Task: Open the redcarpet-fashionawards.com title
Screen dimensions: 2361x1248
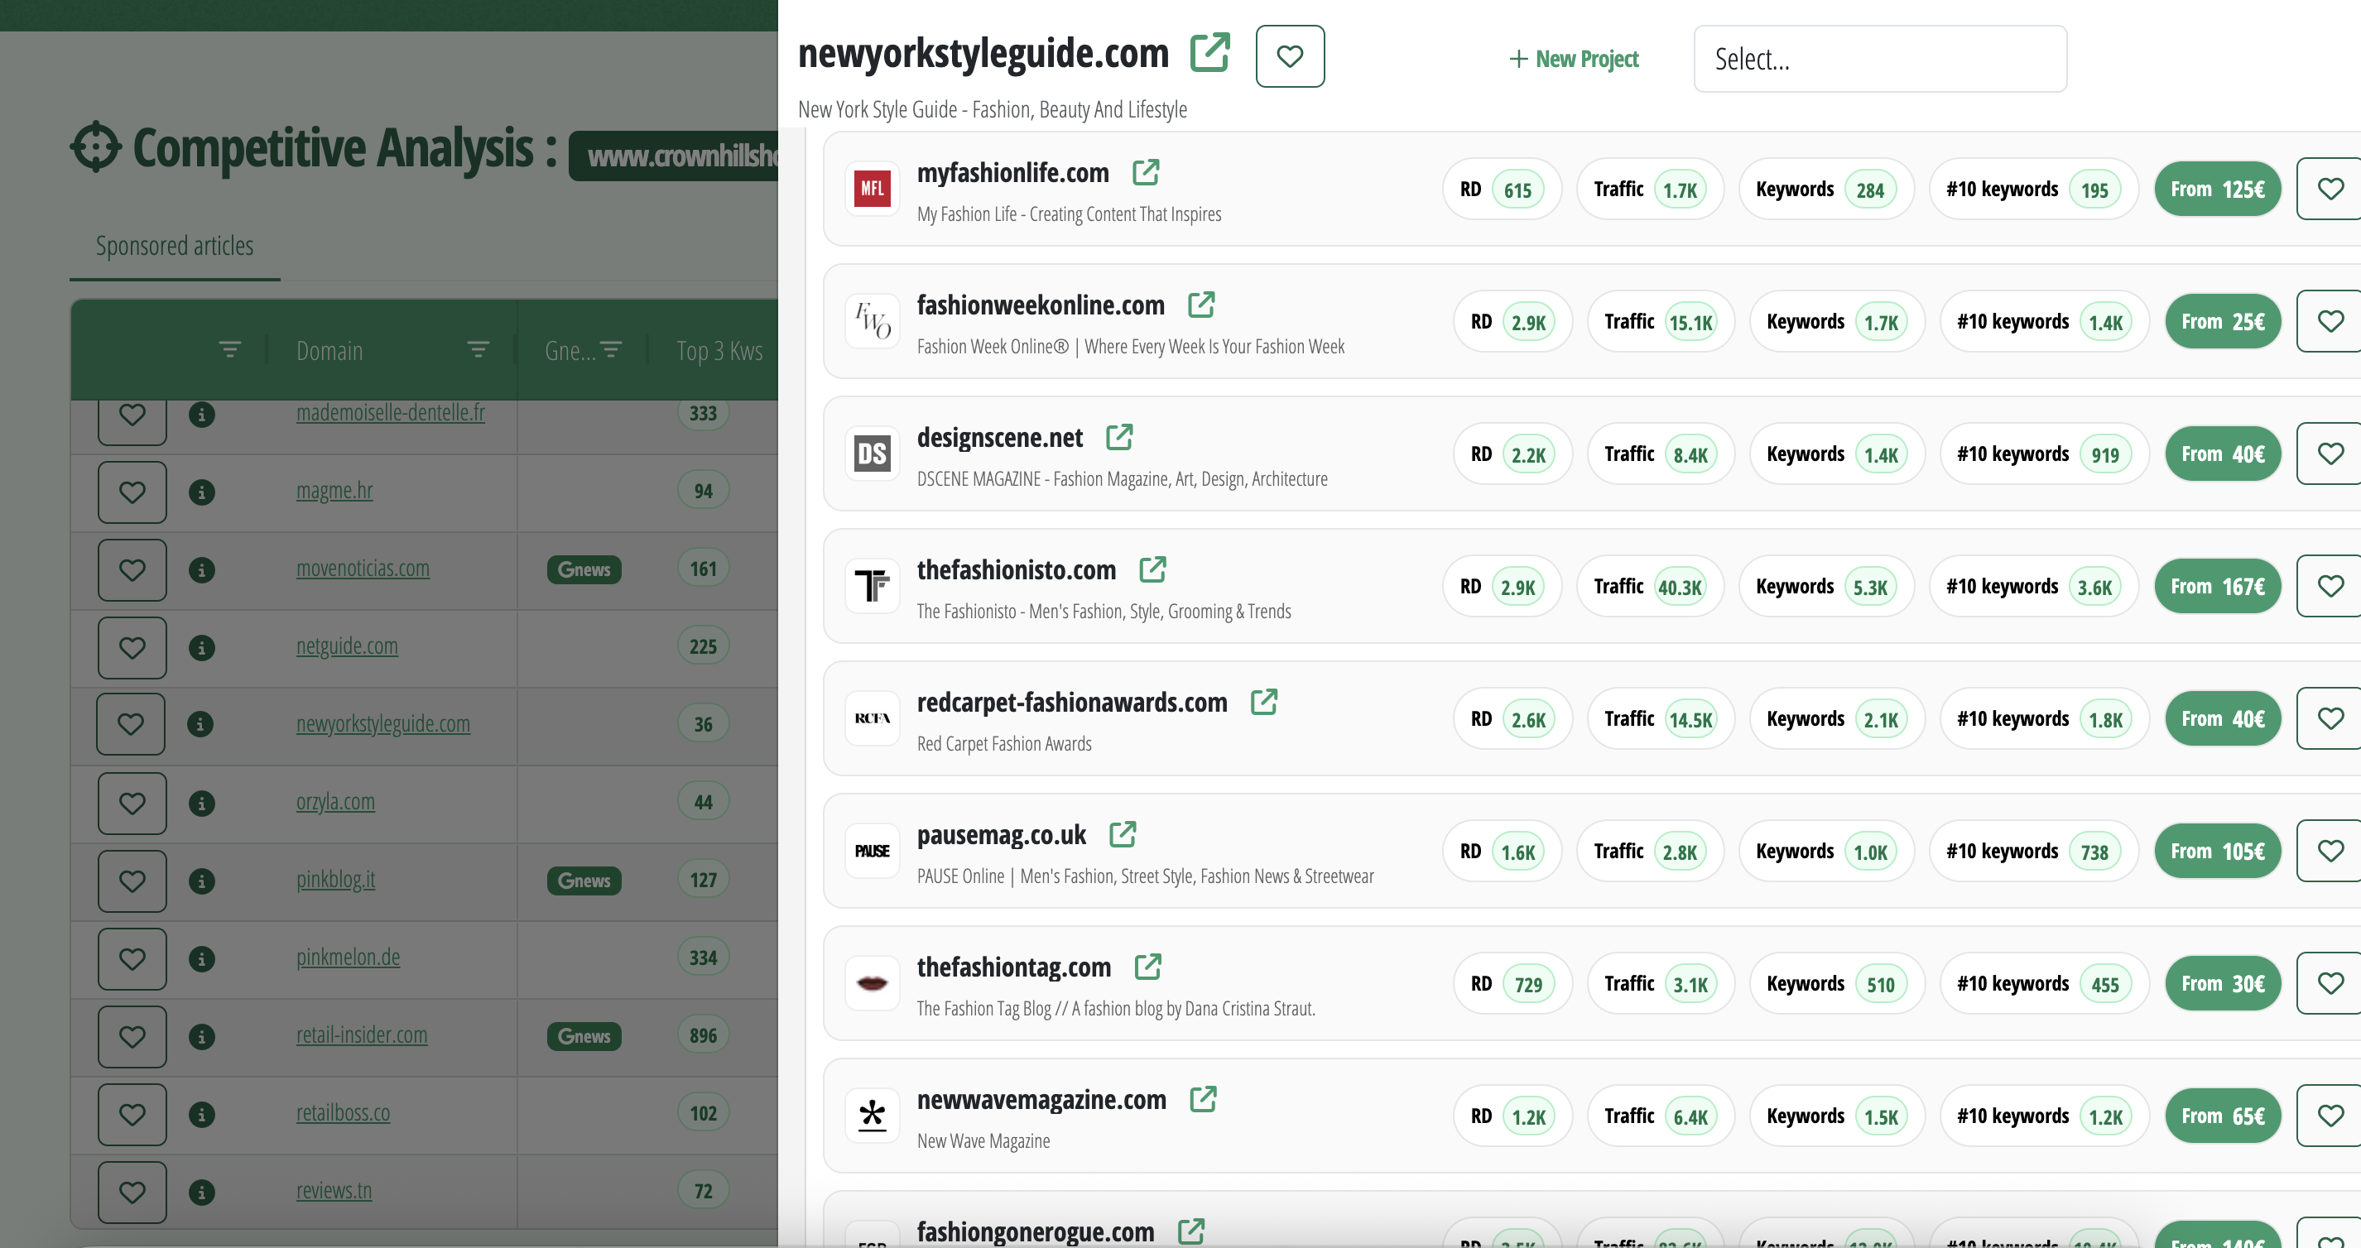Action: pos(1071,702)
